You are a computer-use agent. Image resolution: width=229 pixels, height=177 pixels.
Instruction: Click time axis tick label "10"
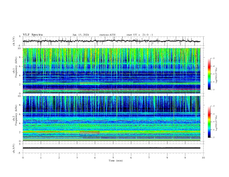(203, 158)
